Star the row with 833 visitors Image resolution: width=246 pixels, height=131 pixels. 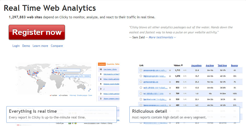coord(141,87)
